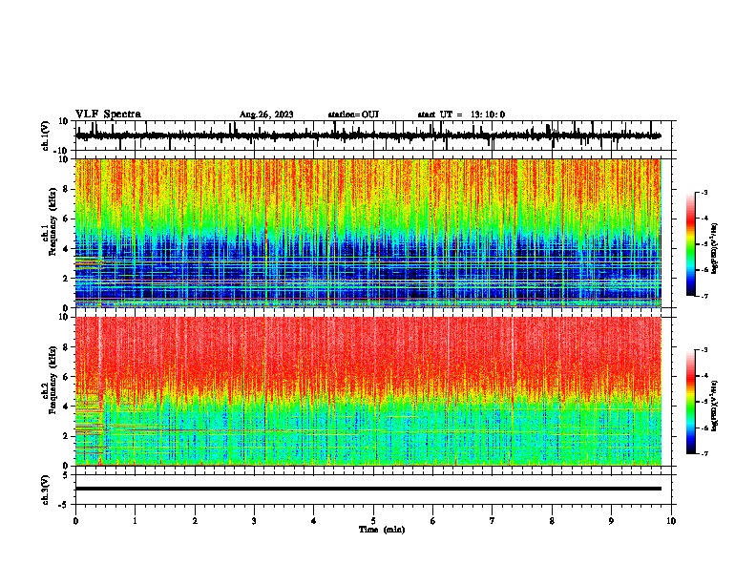Click the "9" tick on the time axis
The height and width of the screenshot is (584, 756).
coord(611,521)
